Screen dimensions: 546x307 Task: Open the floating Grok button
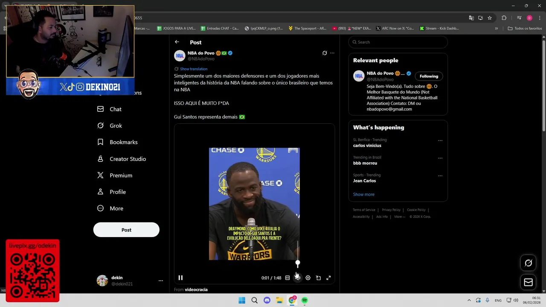[x=529, y=263]
